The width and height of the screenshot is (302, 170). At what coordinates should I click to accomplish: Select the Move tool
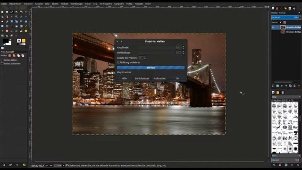pos(26,17)
